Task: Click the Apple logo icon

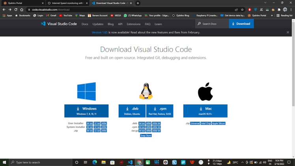Action: coord(205,92)
